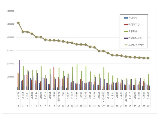
Task: Select the 거제시 category label
Action: tap(32, 95)
